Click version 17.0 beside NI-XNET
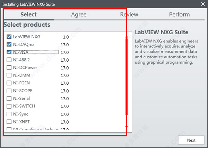This screenshot has width=208, height=148. click(65, 122)
